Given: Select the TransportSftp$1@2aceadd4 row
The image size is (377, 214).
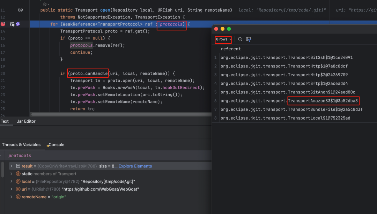Looking at the screenshot, I should click(x=284, y=84).
